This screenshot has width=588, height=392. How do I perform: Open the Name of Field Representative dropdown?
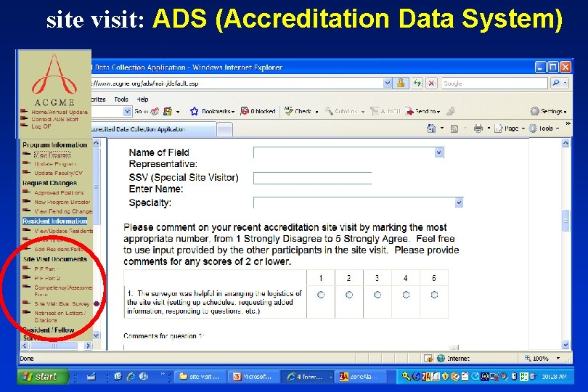(439, 152)
